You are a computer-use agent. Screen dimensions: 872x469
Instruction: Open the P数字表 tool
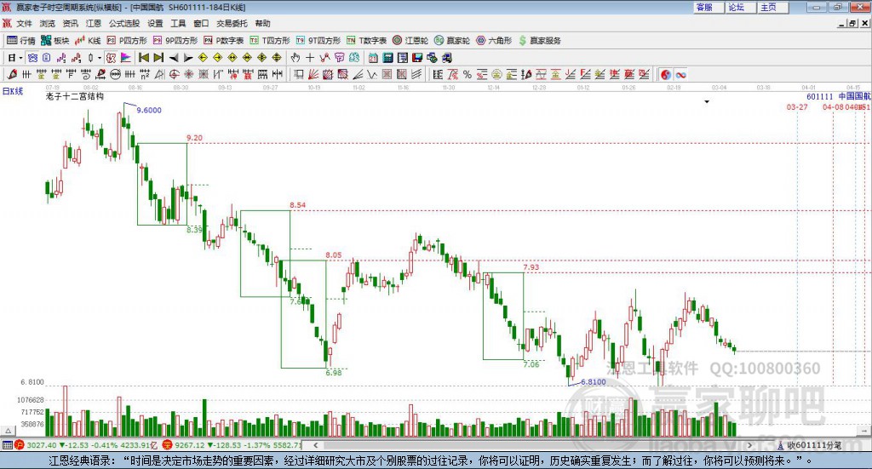224,41
